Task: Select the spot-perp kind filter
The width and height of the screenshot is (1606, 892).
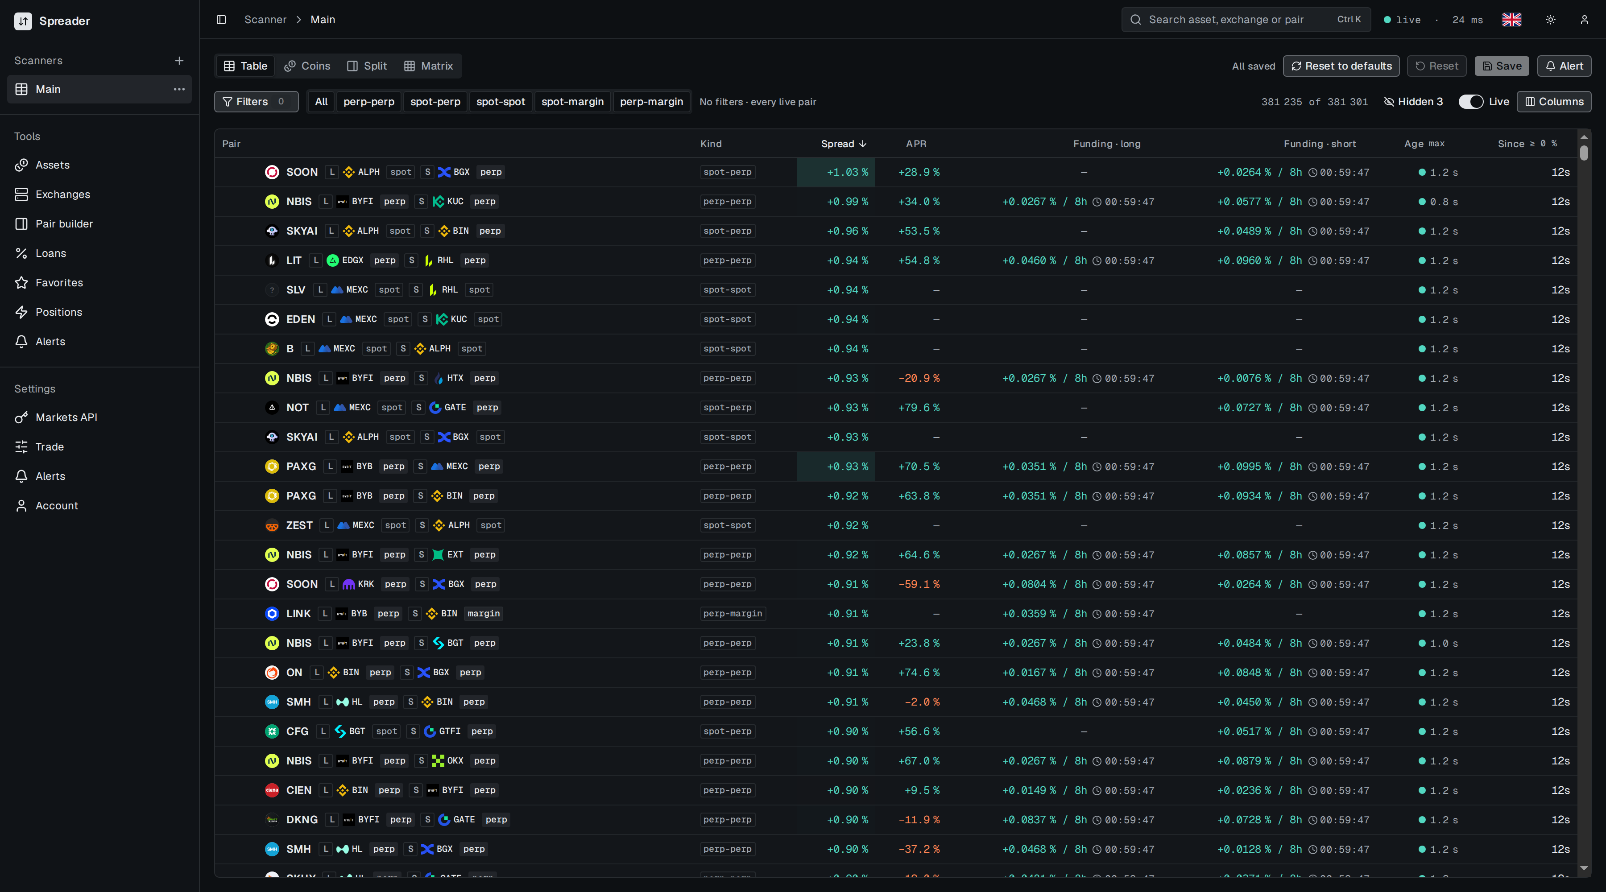Action: (435, 102)
